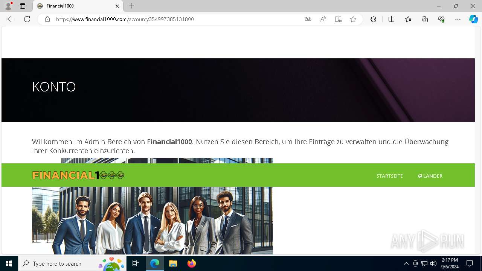482x271 pixels.
Task: Open the taskbar clock and date
Action: pyautogui.click(x=450, y=263)
